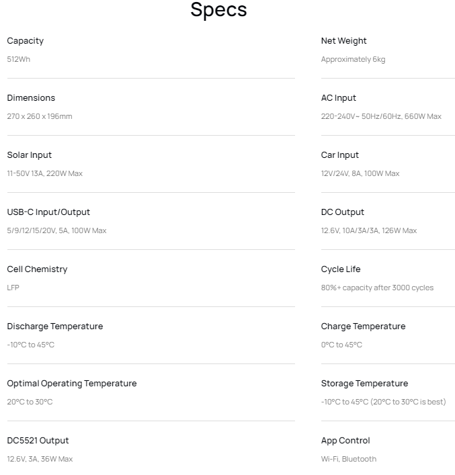Click the Approximately 6kg value
This screenshot has width=455, height=475.
[353, 59]
